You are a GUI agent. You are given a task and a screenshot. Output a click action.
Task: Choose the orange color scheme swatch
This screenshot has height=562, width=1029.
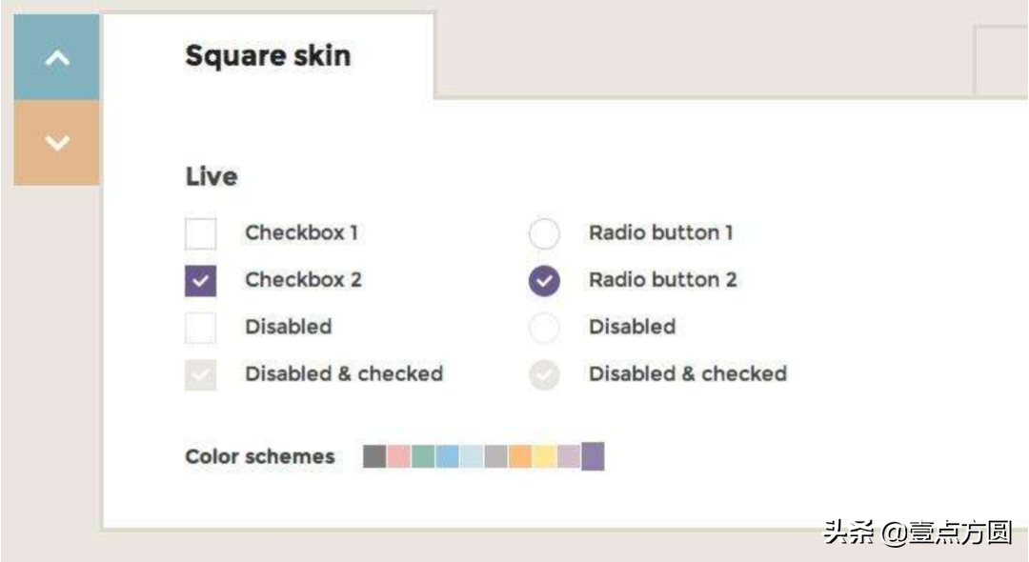point(520,456)
